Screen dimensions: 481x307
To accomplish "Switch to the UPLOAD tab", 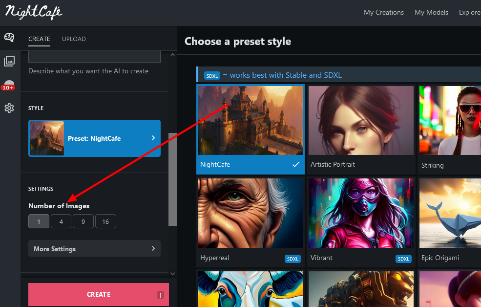I will [x=74, y=39].
